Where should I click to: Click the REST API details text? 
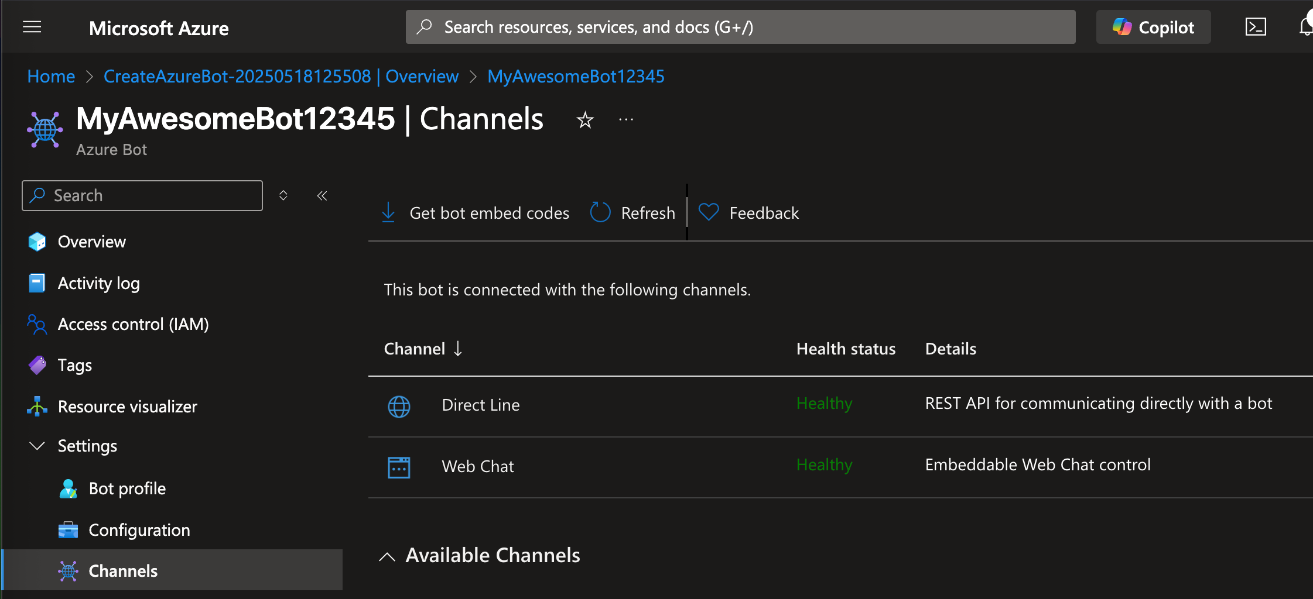1098,404
